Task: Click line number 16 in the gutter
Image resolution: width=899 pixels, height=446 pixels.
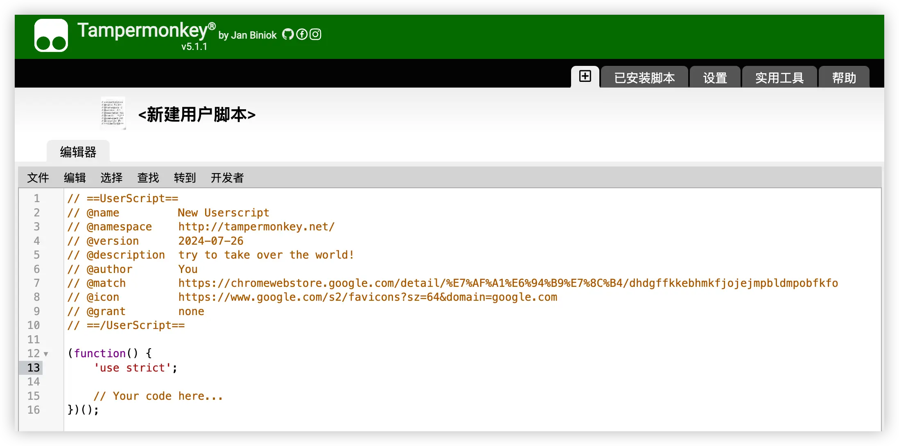Action: point(34,410)
